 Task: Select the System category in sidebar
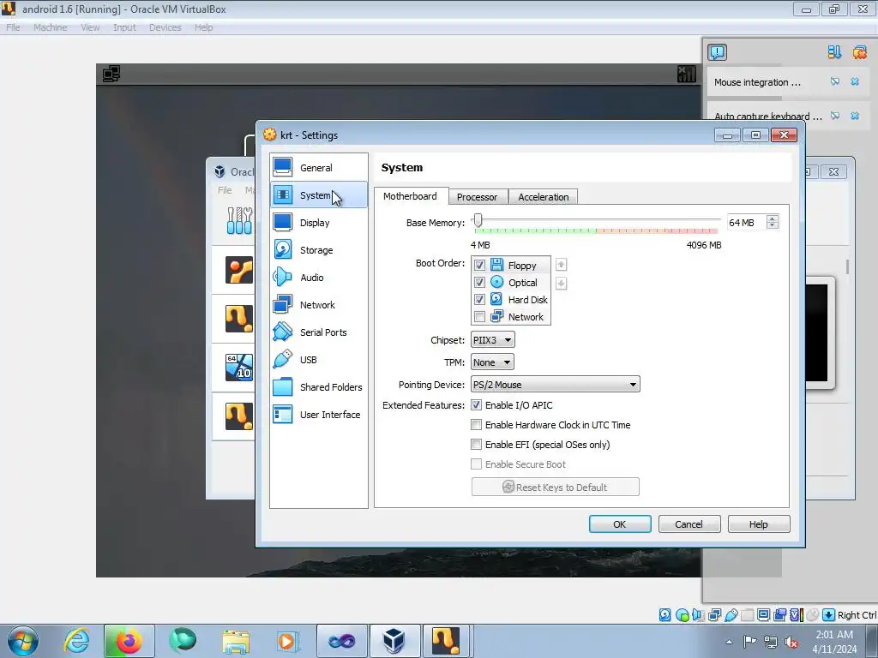click(x=318, y=194)
